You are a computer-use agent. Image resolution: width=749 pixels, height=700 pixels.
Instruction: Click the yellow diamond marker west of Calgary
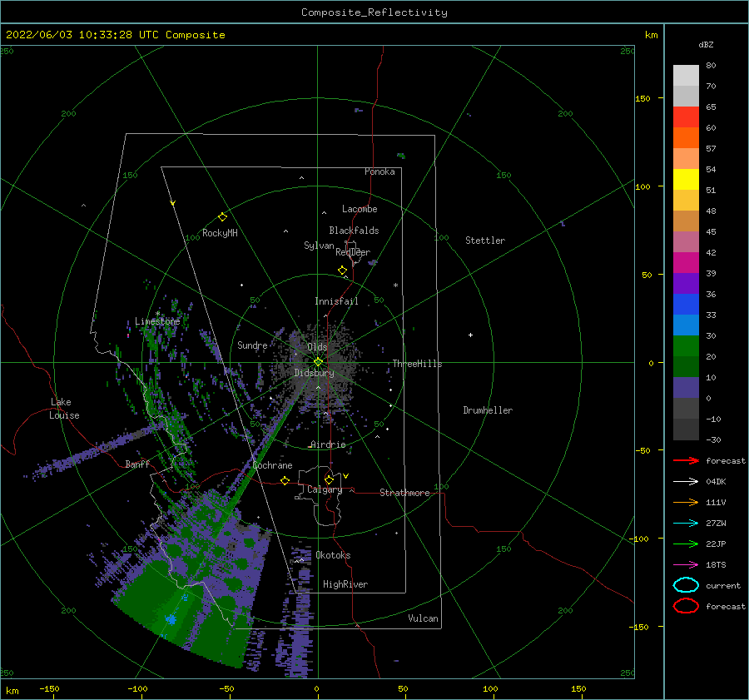pos(285,480)
